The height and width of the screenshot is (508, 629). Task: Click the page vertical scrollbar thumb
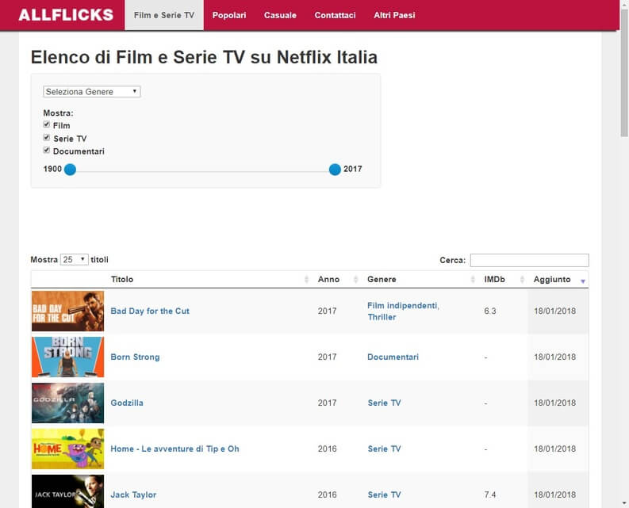(624, 73)
